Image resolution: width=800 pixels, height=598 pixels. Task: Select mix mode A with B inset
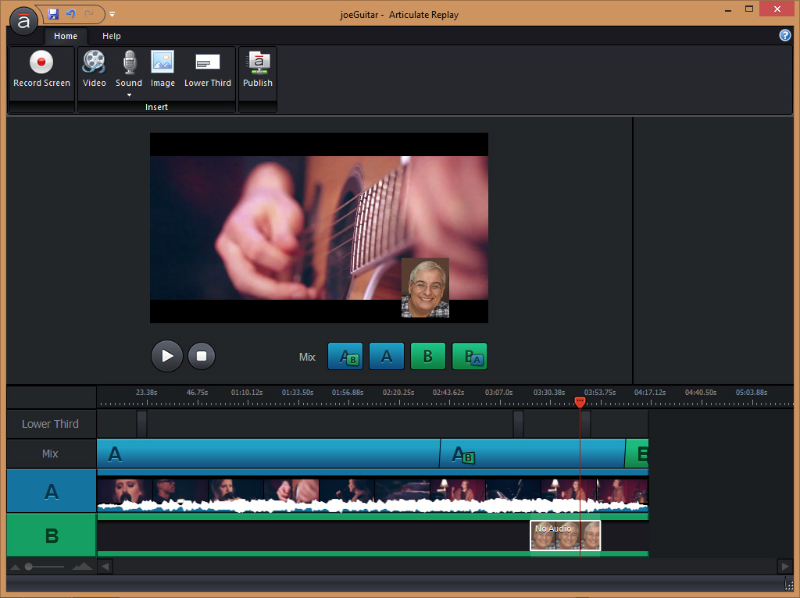click(x=345, y=356)
